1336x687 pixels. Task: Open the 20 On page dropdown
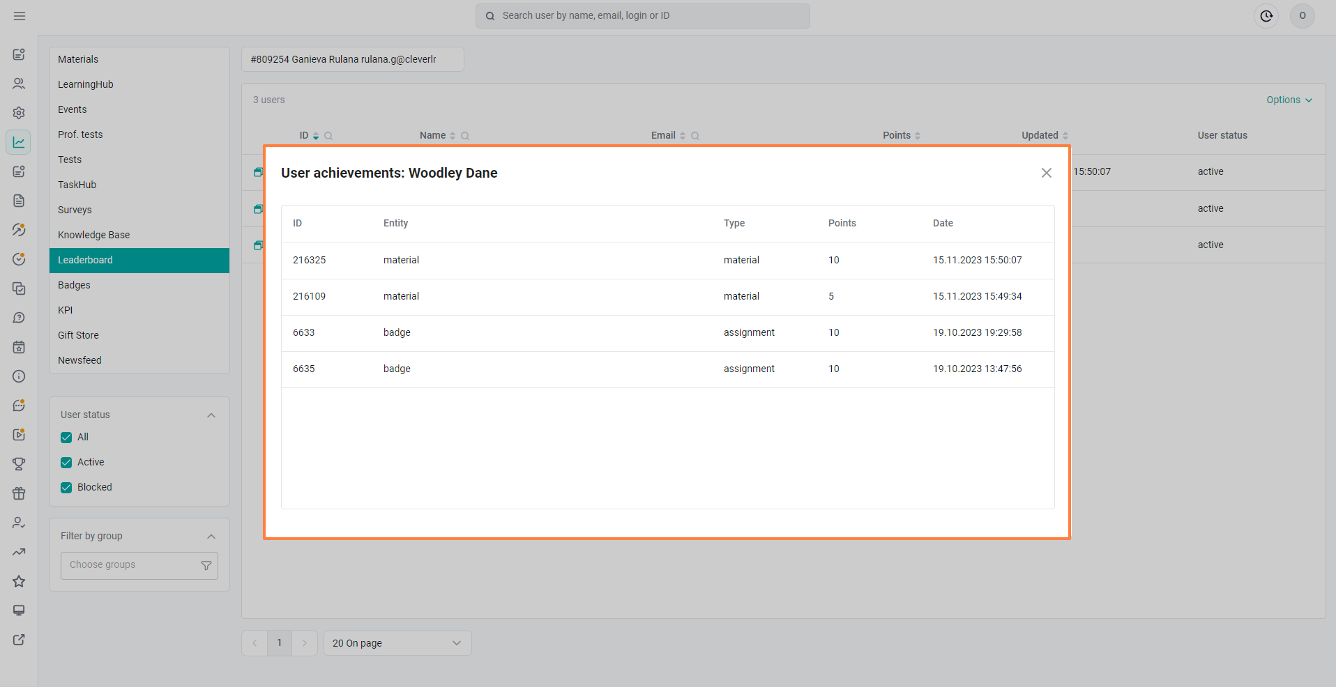click(x=397, y=643)
